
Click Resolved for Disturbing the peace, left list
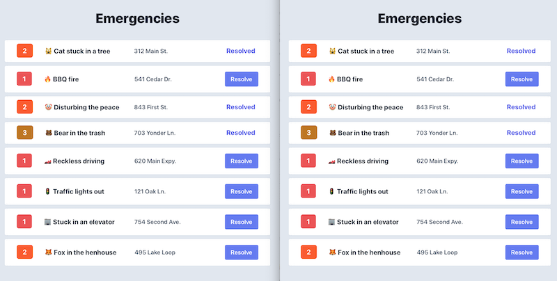pos(240,107)
